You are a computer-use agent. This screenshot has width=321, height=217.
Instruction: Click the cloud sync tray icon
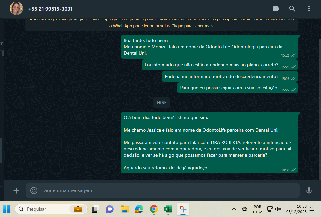point(245,209)
